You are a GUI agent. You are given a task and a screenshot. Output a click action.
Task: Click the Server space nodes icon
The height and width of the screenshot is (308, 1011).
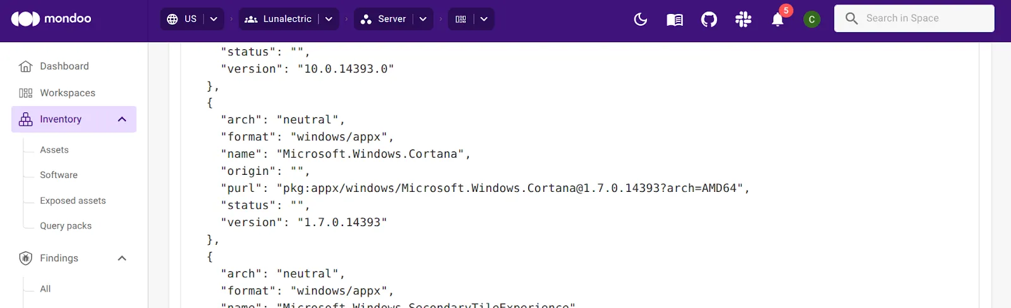tap(366, 19)
